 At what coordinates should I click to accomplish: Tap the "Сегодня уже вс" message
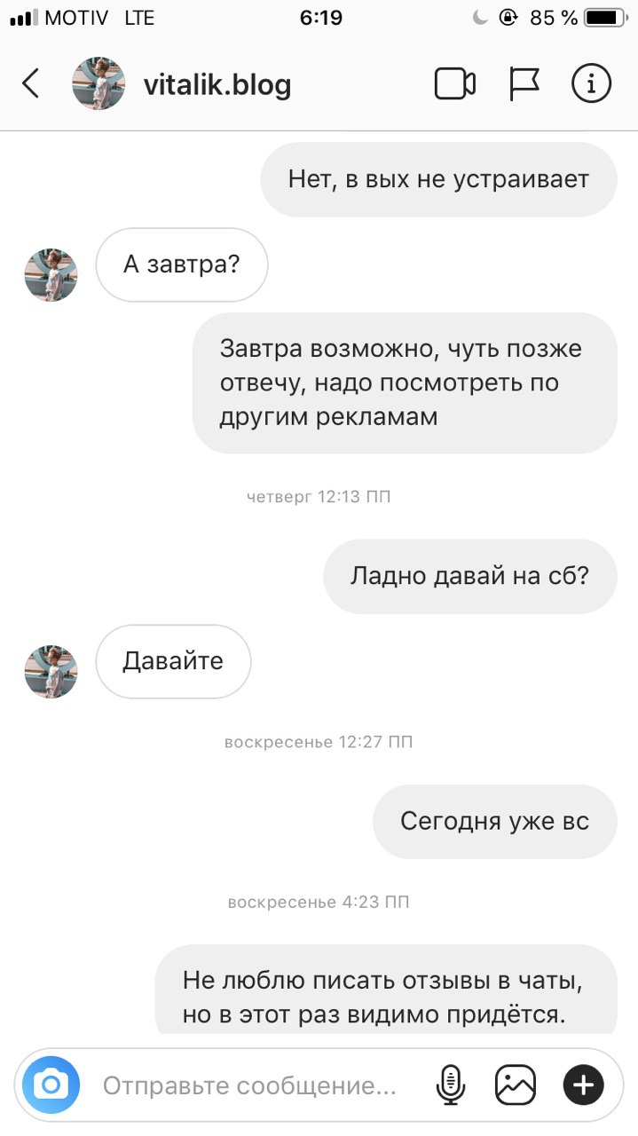tap(495, 821)
